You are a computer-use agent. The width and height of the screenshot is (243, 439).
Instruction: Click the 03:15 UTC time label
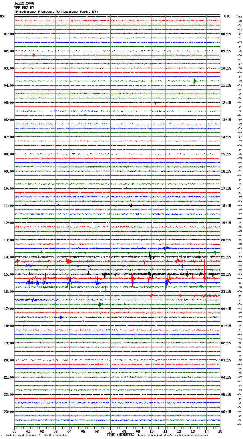coord(226,360)
